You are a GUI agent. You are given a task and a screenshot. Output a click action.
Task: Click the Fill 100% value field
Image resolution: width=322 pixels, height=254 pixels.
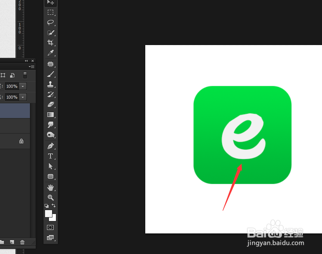pyautogui.click(x=12, y=97)
